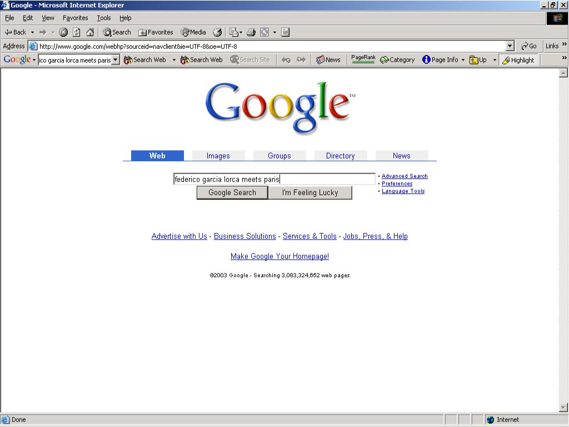569x427 pixels.
Task: Open the Media pane in IE toolbar
Action: (193, 32)
